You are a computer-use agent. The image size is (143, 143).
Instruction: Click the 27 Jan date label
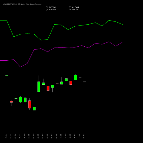(11, 136)
